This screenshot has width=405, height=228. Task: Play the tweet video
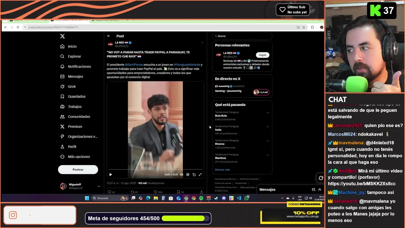tap(110, 174)
